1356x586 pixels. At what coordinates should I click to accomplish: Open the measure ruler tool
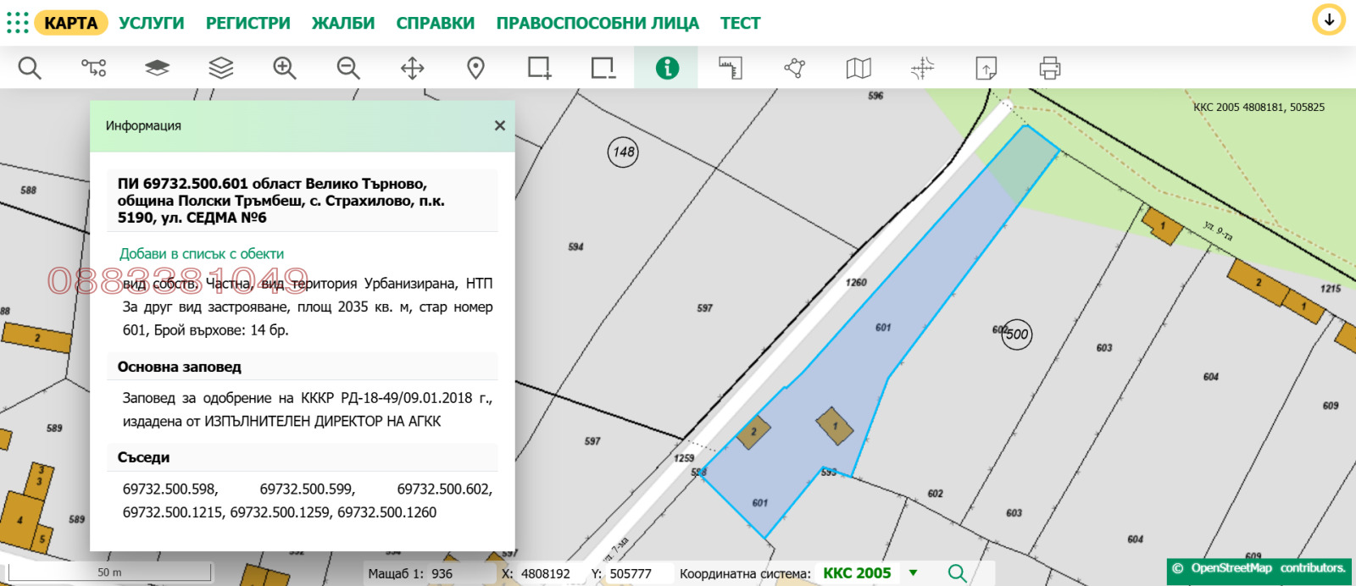731,68
